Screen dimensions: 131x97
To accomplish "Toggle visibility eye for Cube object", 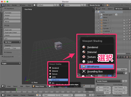I will click(124, 26).
